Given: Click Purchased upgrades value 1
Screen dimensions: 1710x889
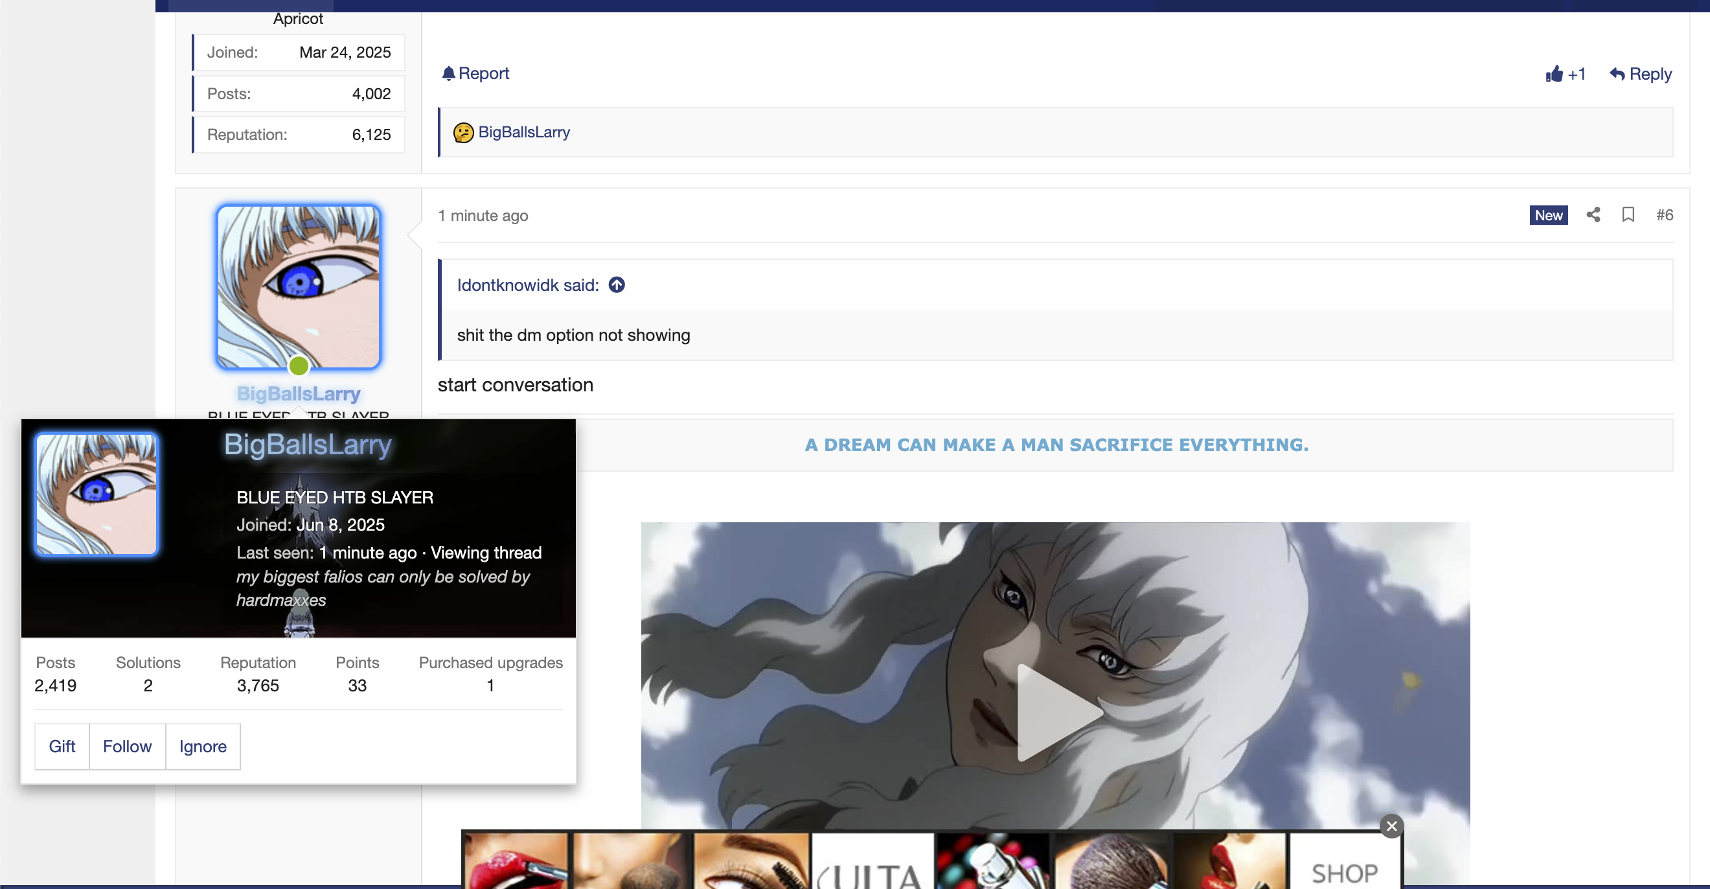Looking at the screenshot, I should point(490,685).
